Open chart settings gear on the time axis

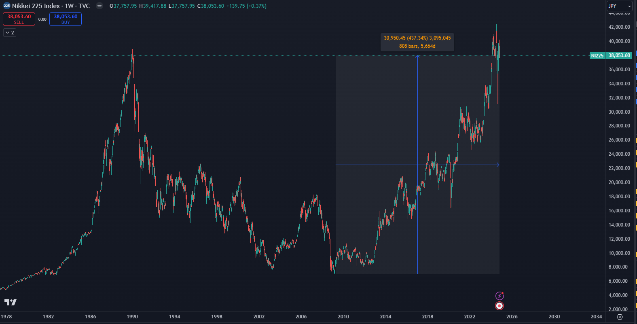(620, 317)
